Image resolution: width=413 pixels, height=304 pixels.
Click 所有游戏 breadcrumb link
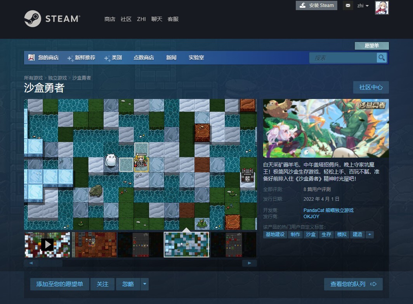tap(33, 78)
